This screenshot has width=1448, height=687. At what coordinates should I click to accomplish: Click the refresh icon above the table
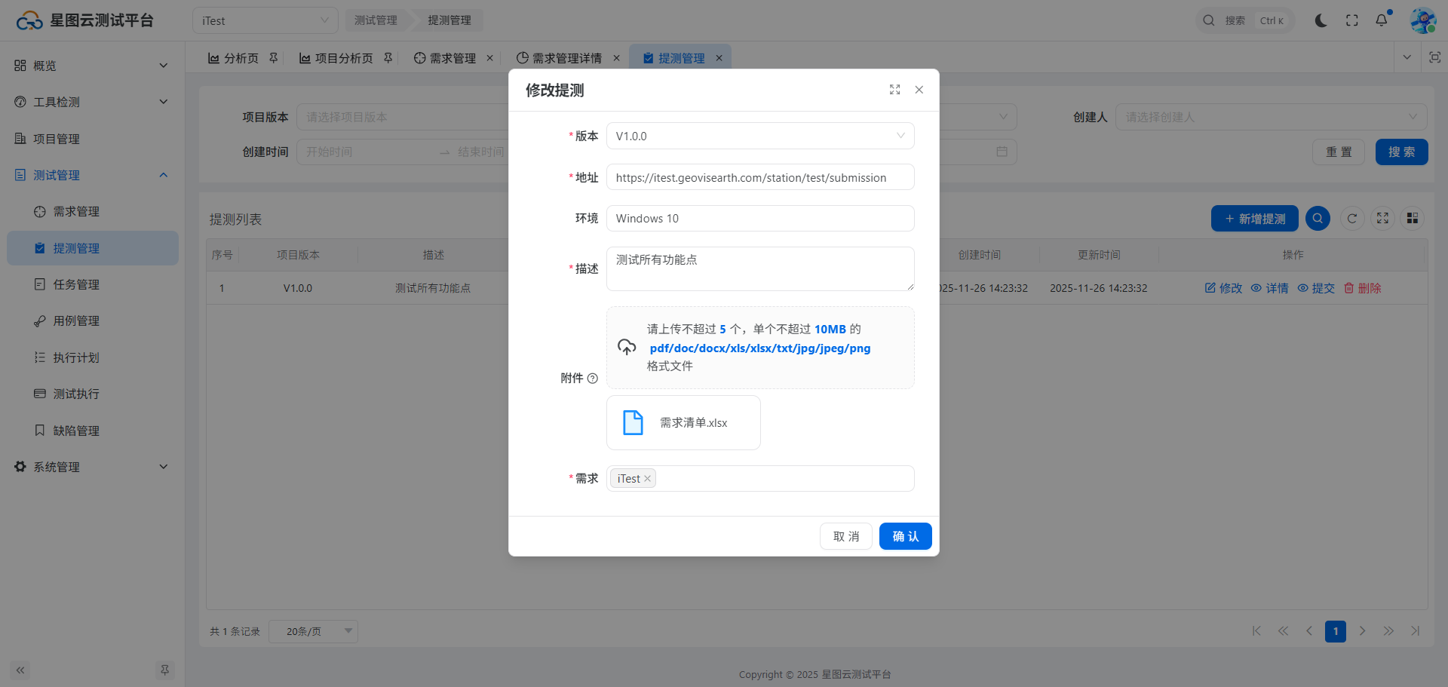point(1352,219)
